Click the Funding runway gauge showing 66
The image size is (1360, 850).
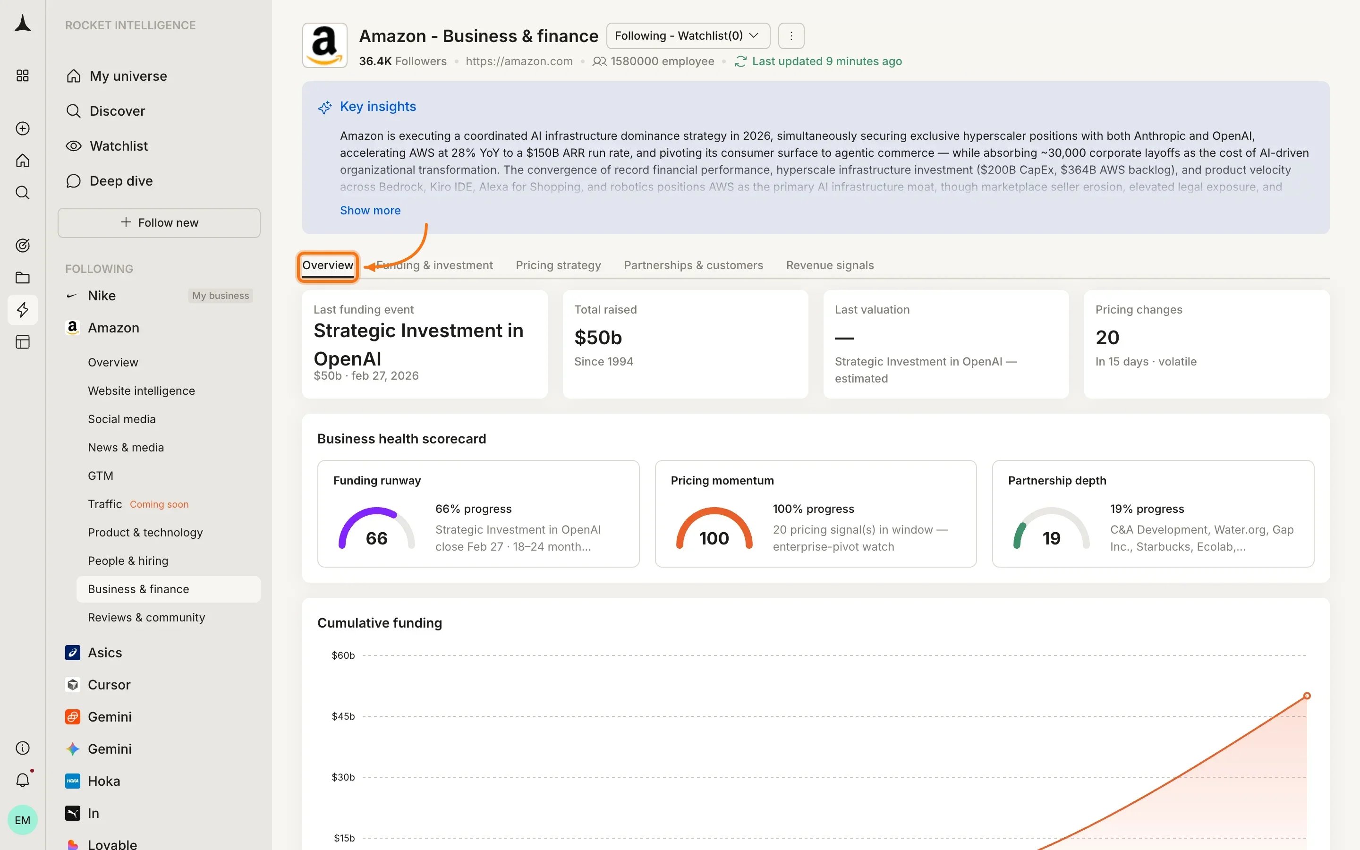tap(376, 528)
